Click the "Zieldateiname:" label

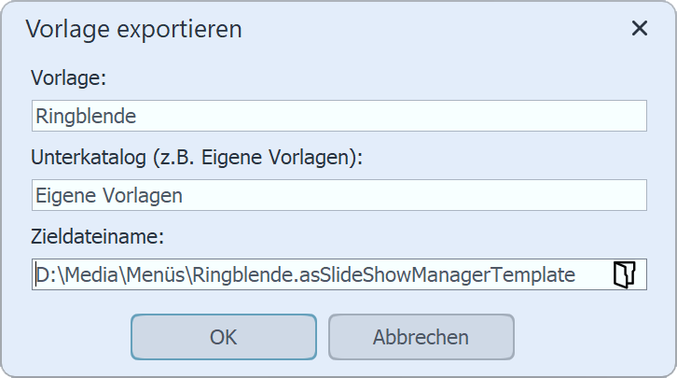[x=98, y=236]
